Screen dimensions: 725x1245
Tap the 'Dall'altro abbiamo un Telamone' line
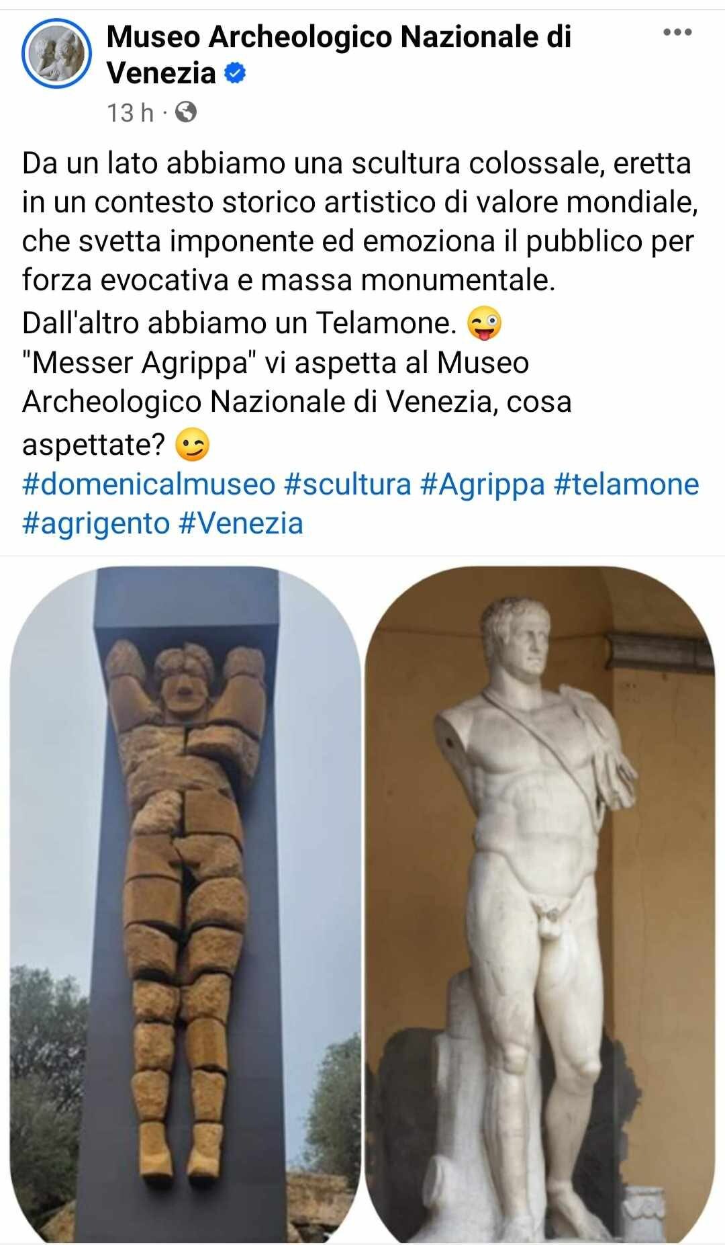[239, 323]
